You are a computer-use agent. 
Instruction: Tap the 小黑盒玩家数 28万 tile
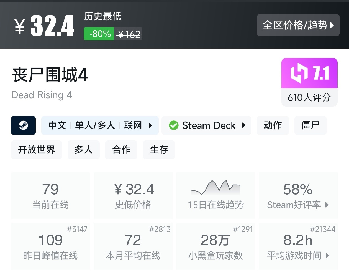coord(215,246)
